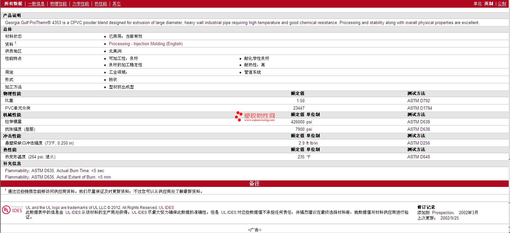Click the 7900 psi yield strength value
Image resolution: width=510 pixels, height=233 pixels.
[304, 129]
